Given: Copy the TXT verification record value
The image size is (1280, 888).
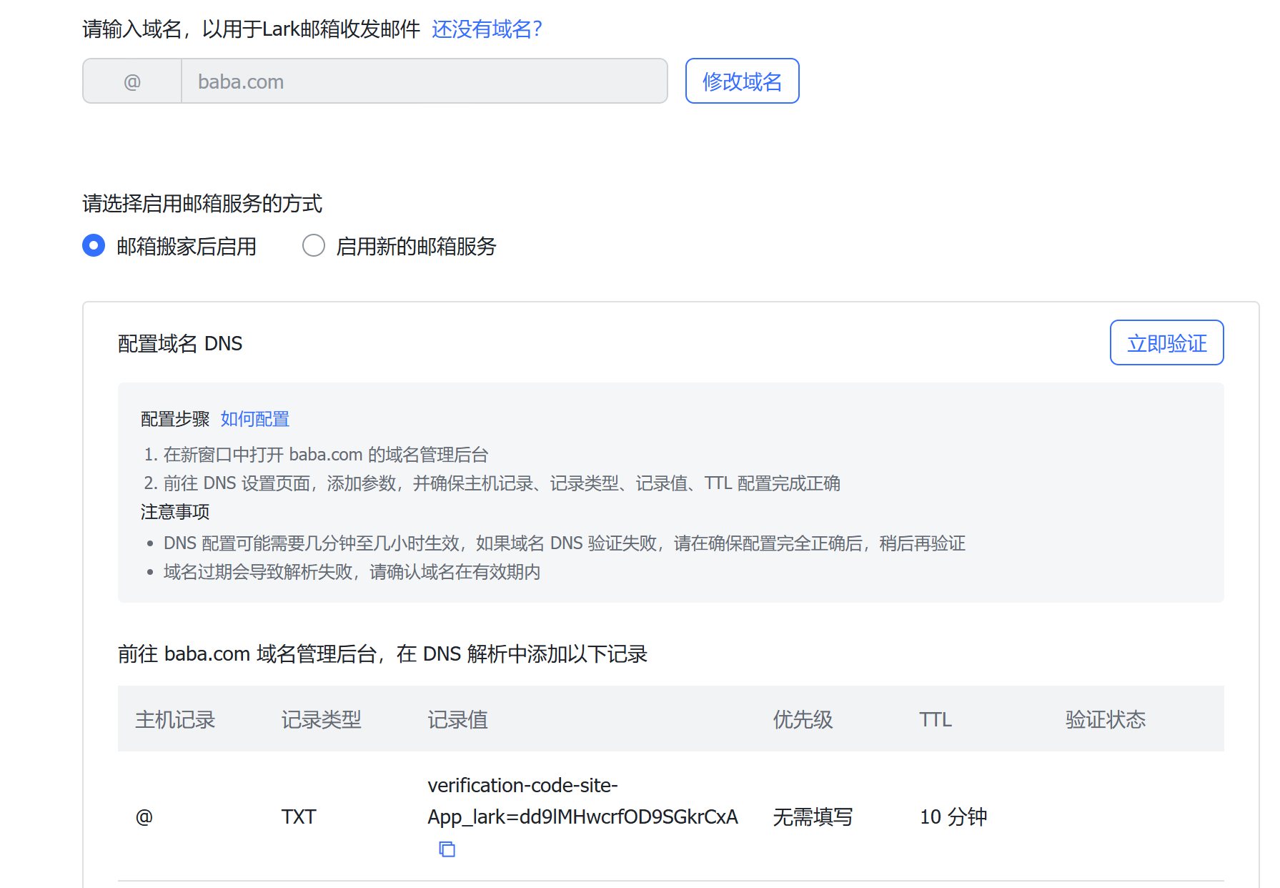Looking at the screenshot, I should point(447,849).
